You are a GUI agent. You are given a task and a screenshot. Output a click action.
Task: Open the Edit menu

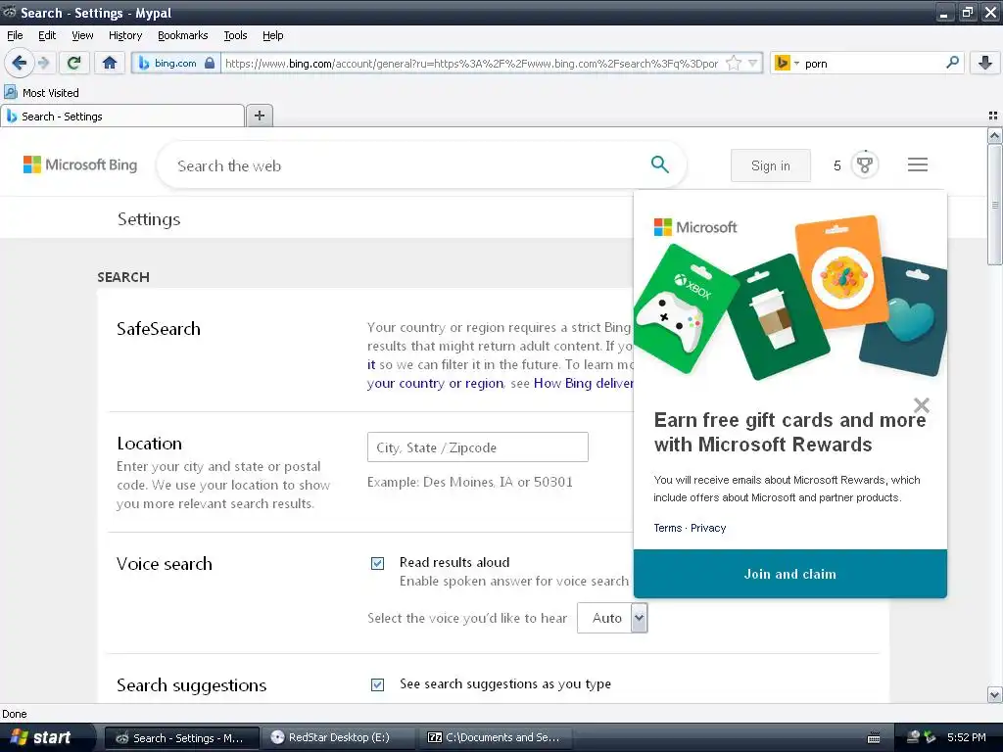[47, 35]
